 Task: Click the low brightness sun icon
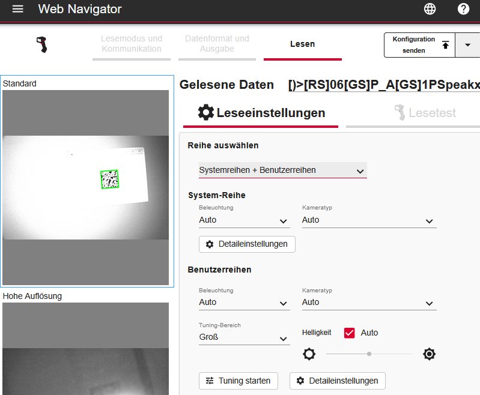tap(309, 354)
